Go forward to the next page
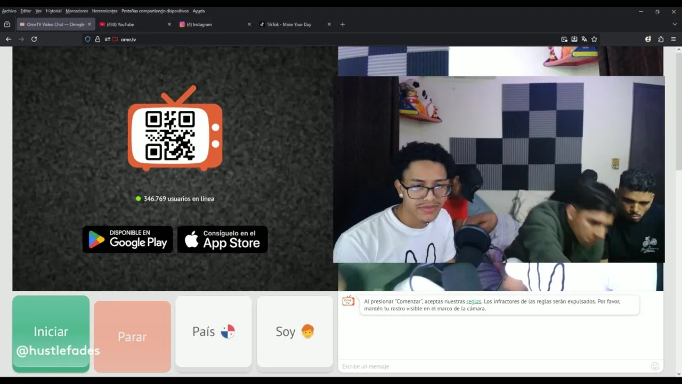The height and width of the screenshot is (384, 682). point(21,39)
